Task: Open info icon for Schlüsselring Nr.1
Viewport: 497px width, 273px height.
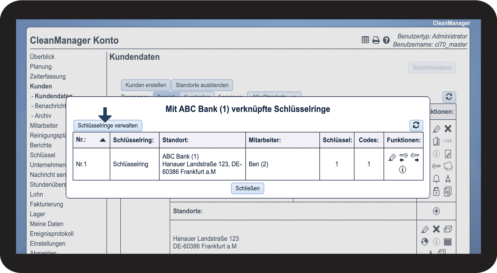Action: pos(402,170)
